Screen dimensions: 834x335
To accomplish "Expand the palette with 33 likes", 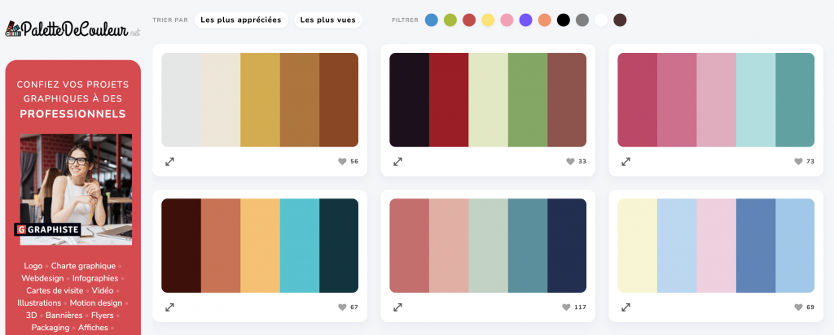I will coord(397,162).
